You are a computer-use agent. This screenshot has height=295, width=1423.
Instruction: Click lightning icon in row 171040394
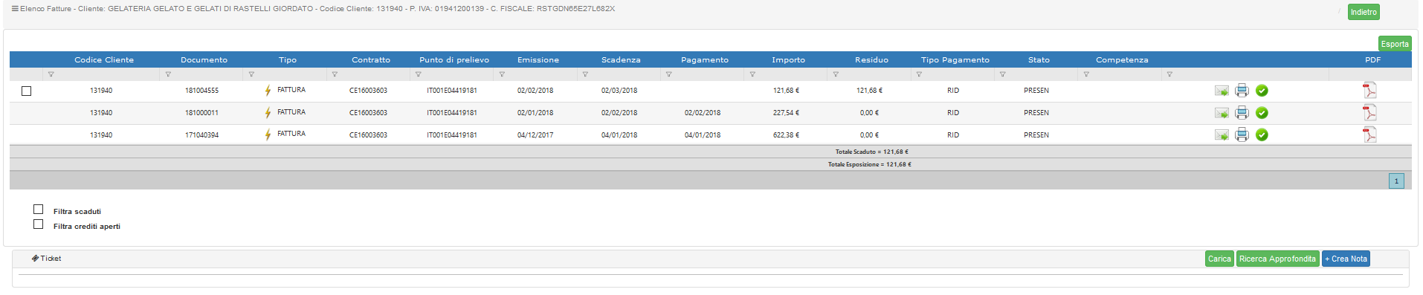[268, 135]
